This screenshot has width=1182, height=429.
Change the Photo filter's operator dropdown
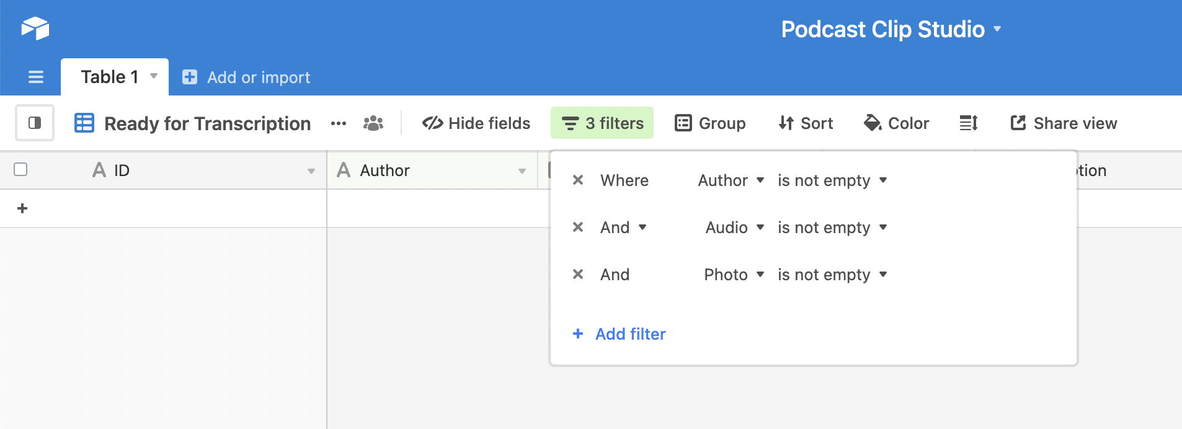point(832,275)
